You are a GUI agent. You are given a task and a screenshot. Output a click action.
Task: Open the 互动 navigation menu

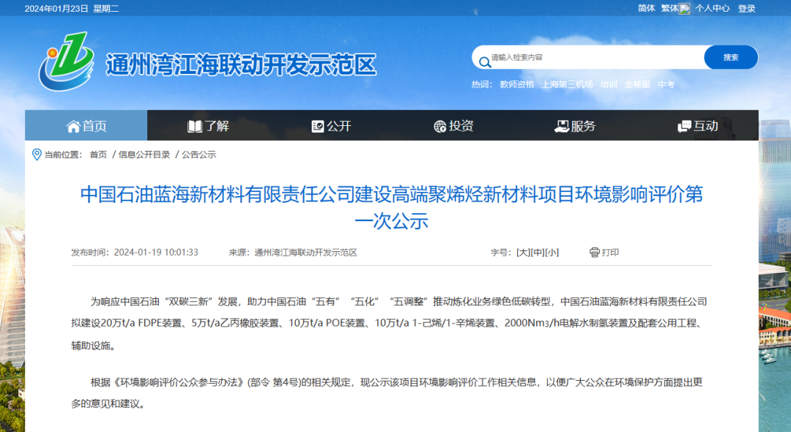coord(698,125)
